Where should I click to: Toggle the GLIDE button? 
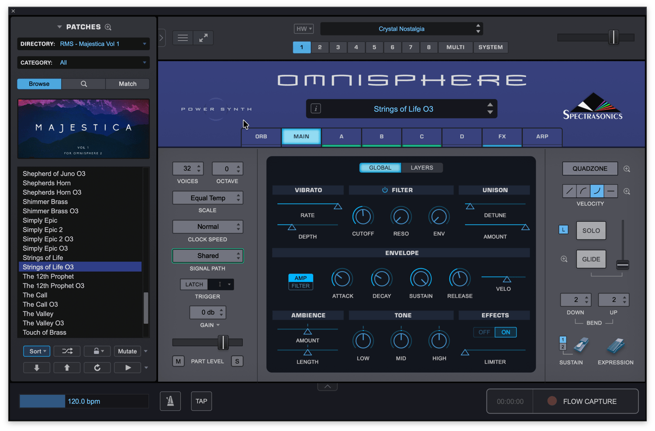coord(591,259)
